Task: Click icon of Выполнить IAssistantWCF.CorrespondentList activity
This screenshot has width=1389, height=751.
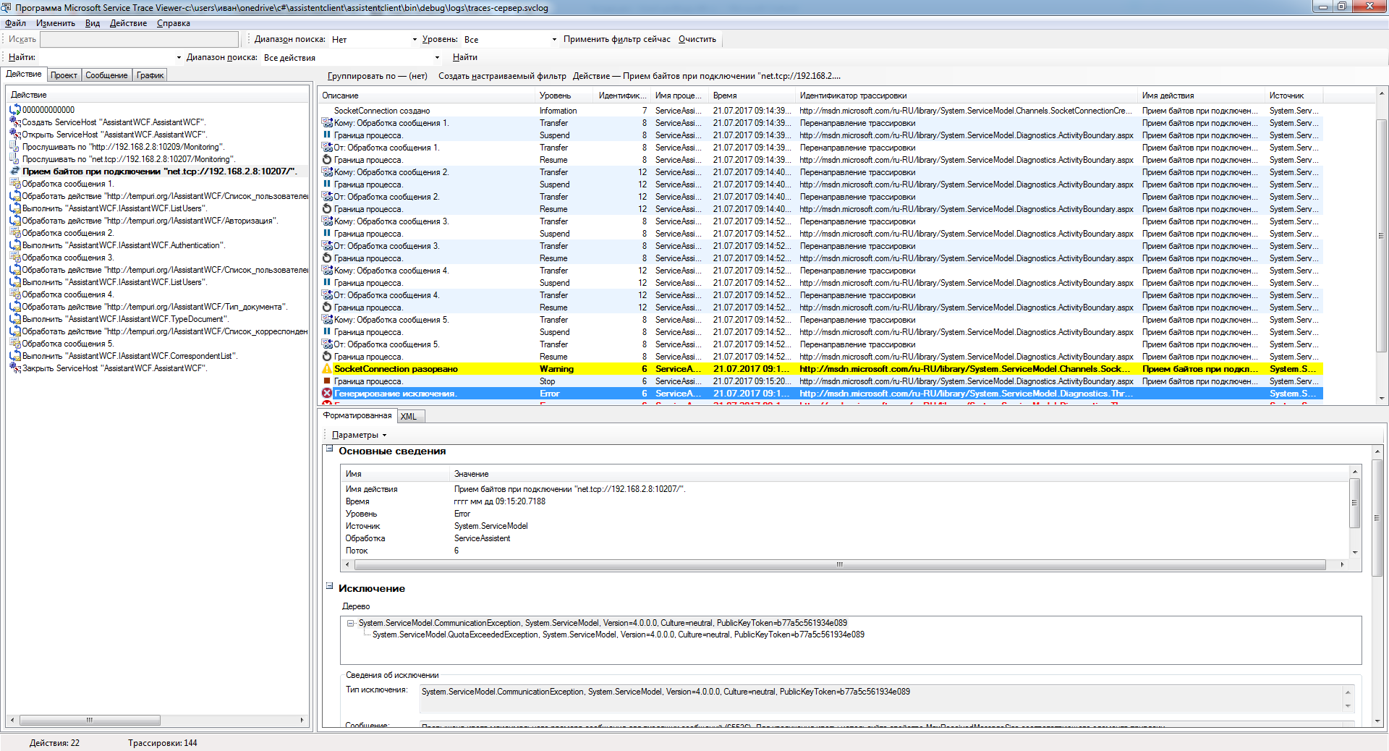Action: click(15, 356)
